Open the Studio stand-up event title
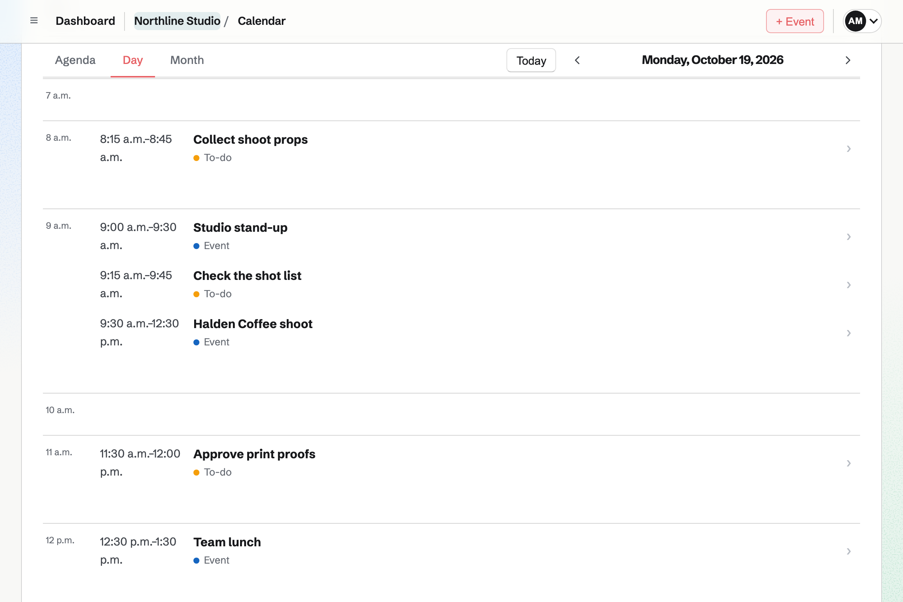This screenshot has height=602, width=903. [240, 227]
